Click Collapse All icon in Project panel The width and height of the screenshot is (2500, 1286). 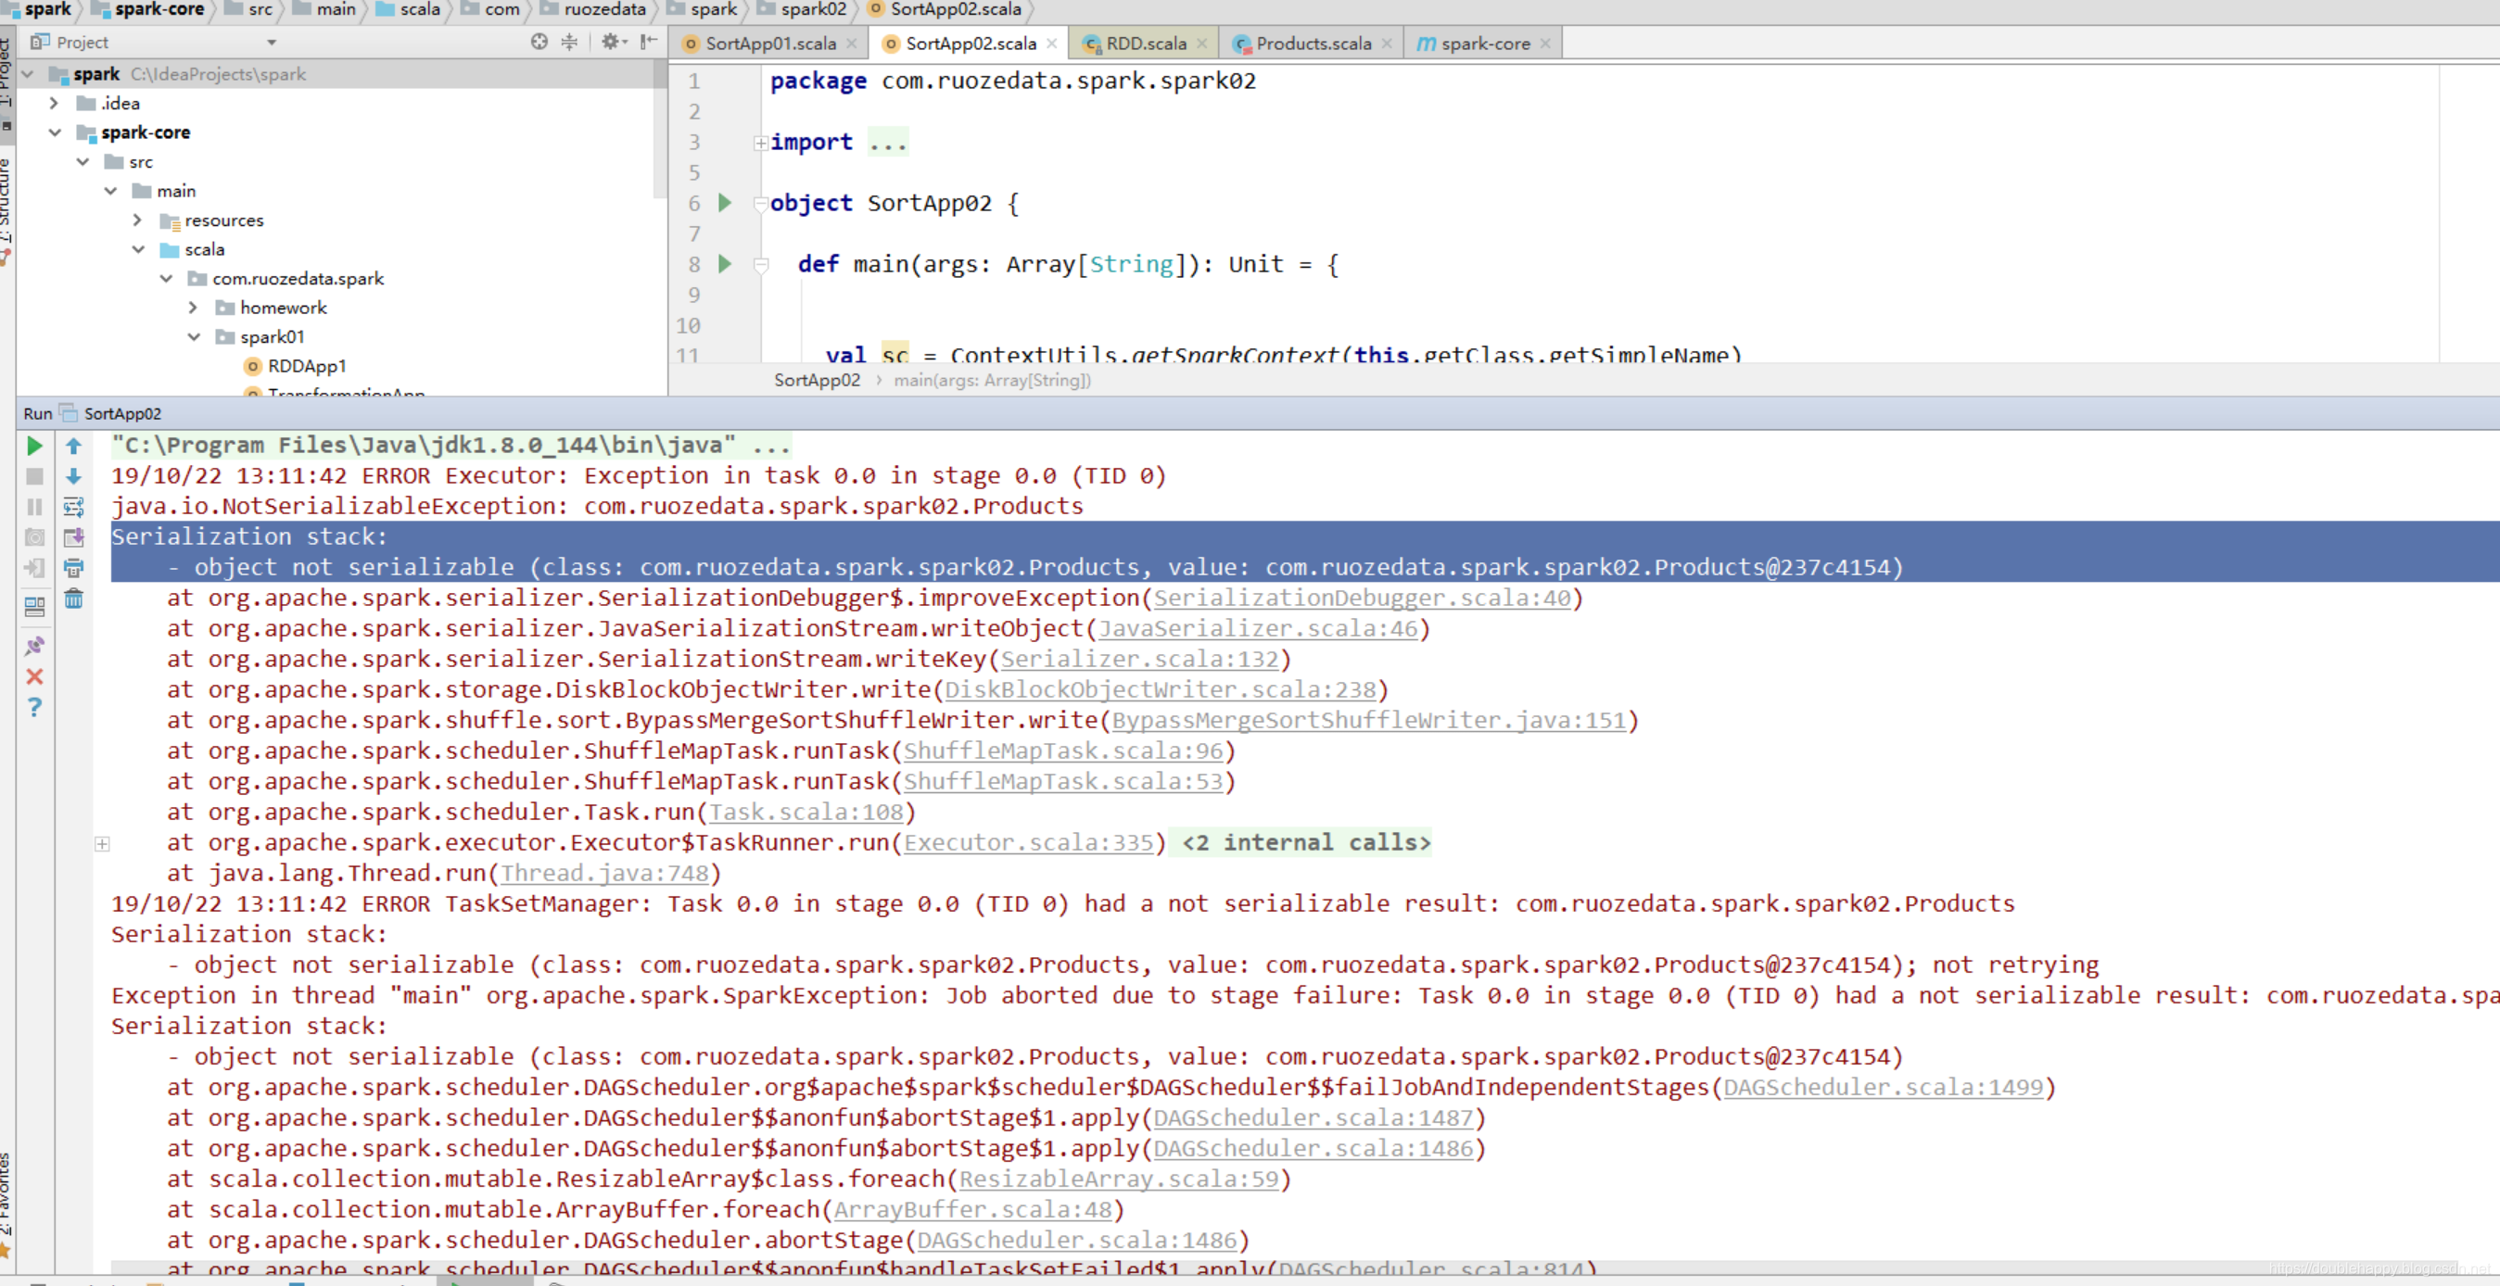570,42
